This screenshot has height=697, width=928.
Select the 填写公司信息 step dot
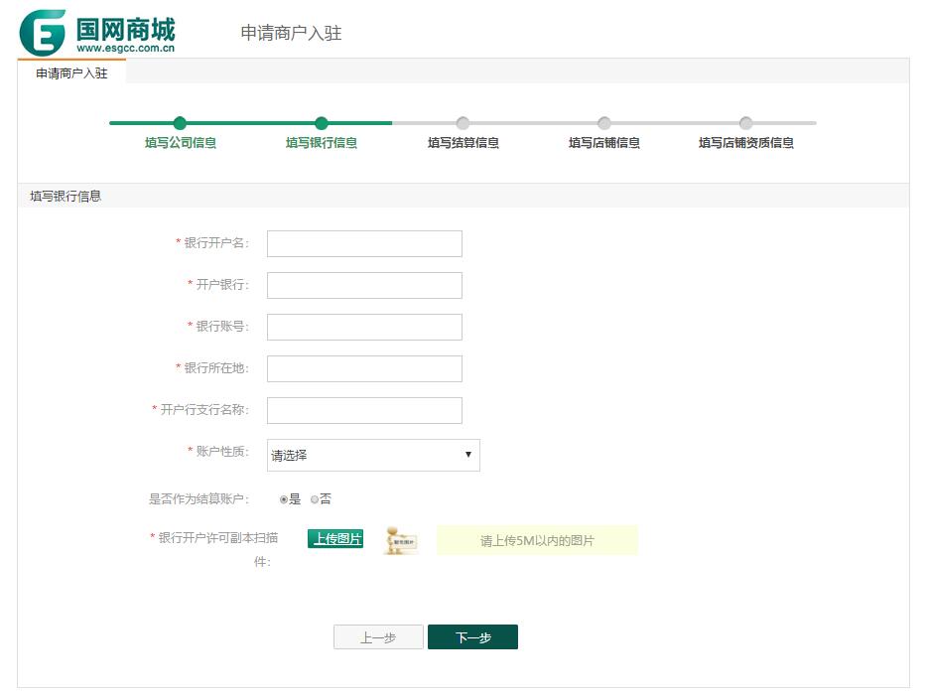click(x=180, y=123)
